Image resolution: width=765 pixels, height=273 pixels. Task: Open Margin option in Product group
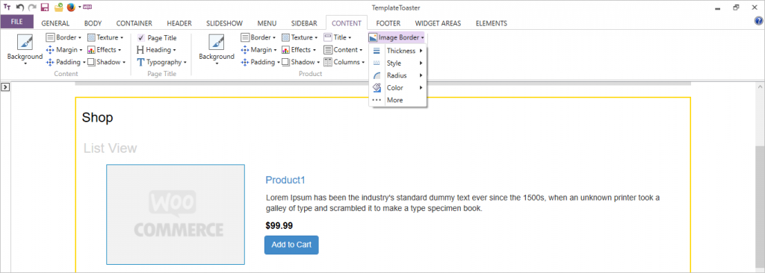[258, 50]
